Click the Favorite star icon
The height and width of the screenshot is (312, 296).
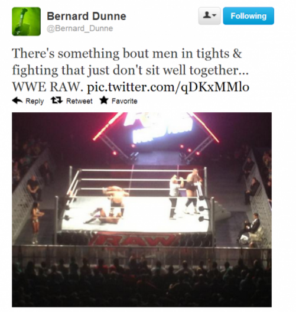pyautogui.click(x=103, y=100)
